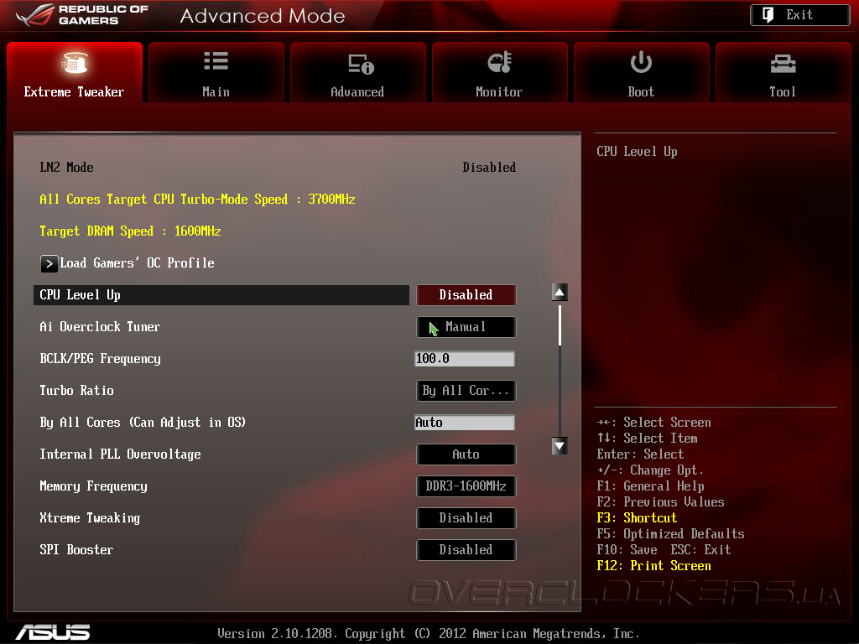859x644 pixels.
Task: Click the F2: Previous Values hint
Action: (x=660, y=502)
